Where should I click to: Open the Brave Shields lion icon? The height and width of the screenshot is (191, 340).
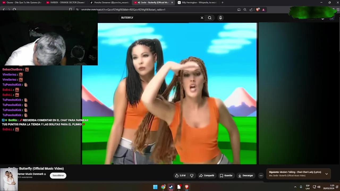pos(258,10)
